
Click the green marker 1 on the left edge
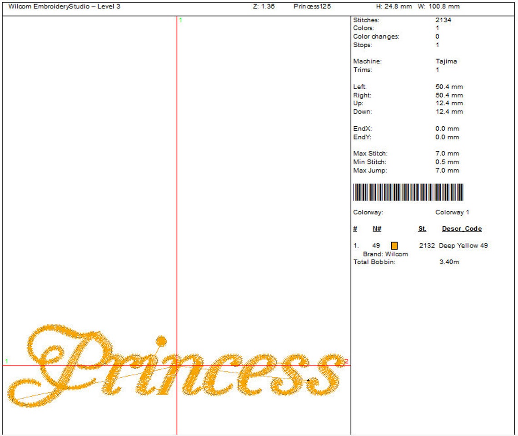(x=7, y=361)
